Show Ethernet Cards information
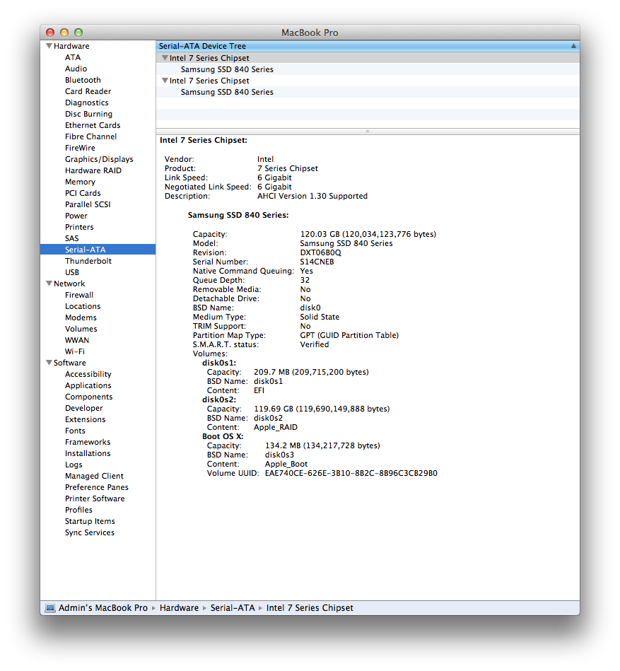This screenshot has height=671, width=620. [93, 125]
